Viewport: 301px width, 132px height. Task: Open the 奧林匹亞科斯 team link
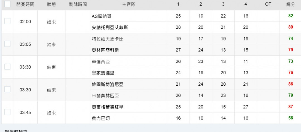coord(105,50)
